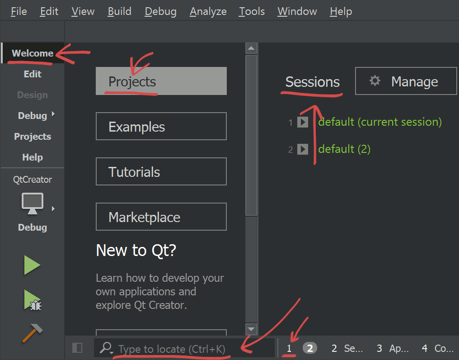The width and height of the screenshot is (459, 360).
Task: Open locator options via magnifier icon
Action: pos(106,348)
